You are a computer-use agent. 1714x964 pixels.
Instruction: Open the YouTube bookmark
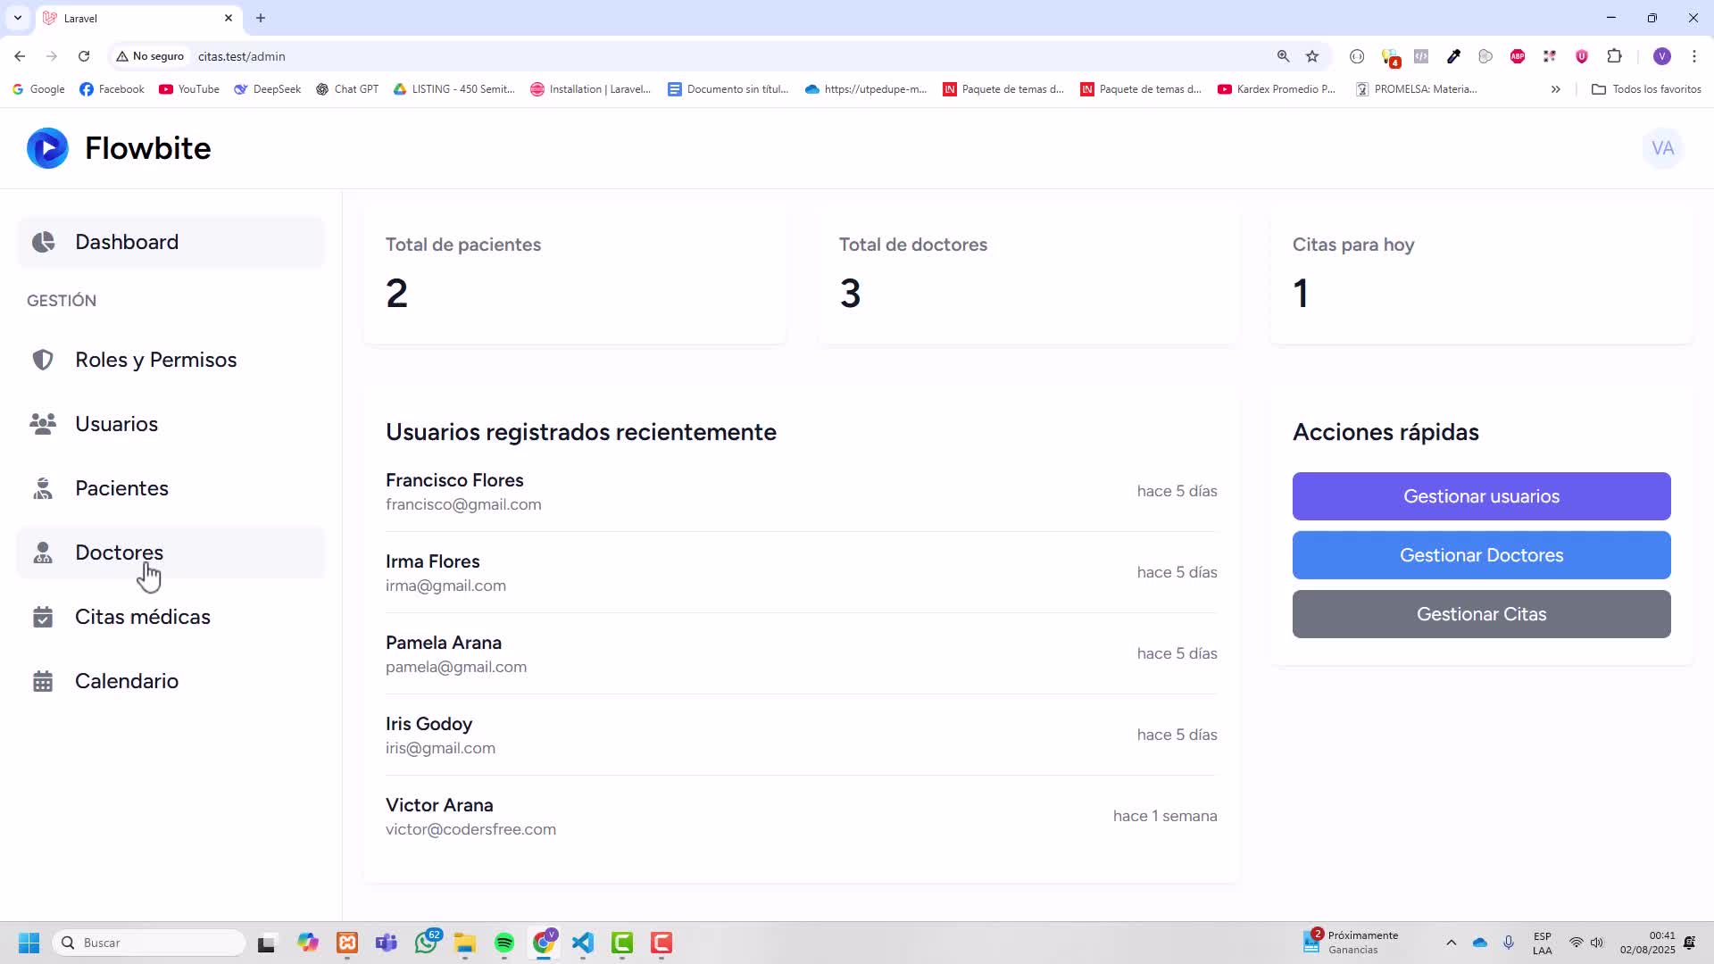click(x=189, y=89)
